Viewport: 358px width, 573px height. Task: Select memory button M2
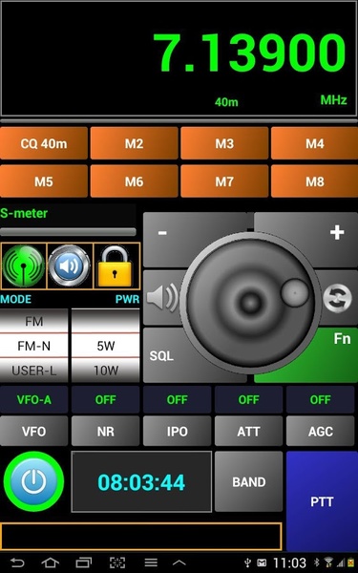[134, 143]
